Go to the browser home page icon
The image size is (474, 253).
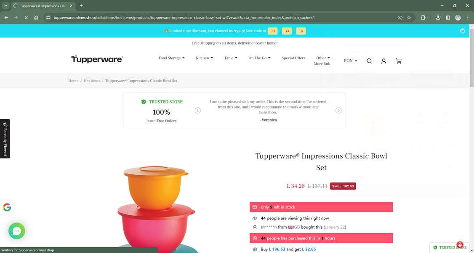(x=36, y=18)
